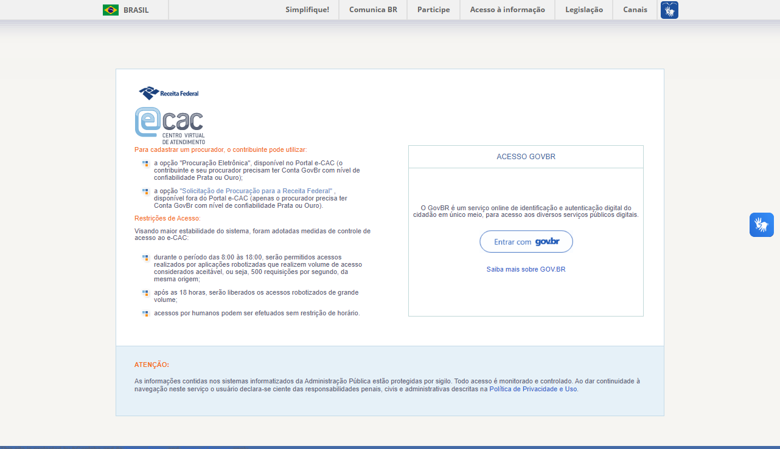Open the Legislação menu item
This screenshot has height=449, width=780.
click(x=584, y=10)
